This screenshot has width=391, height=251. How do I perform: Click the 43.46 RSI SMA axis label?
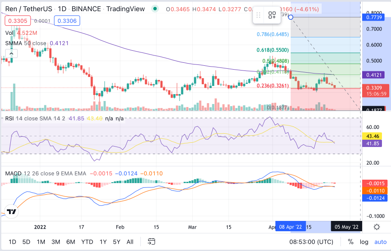pos(372,136)
